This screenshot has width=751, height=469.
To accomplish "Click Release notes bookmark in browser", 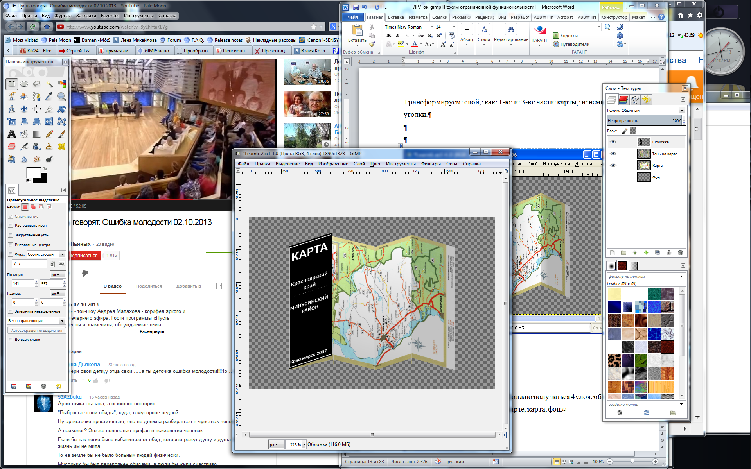I will pos(225,40).
